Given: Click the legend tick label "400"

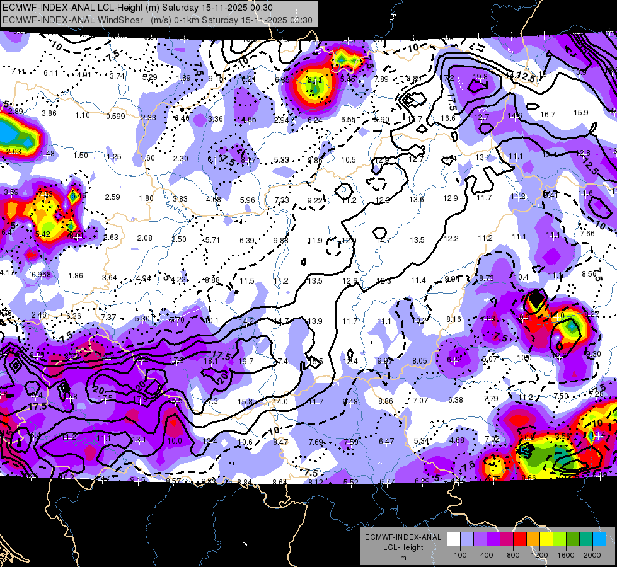Looking at the screenshot, I should 487,555.
